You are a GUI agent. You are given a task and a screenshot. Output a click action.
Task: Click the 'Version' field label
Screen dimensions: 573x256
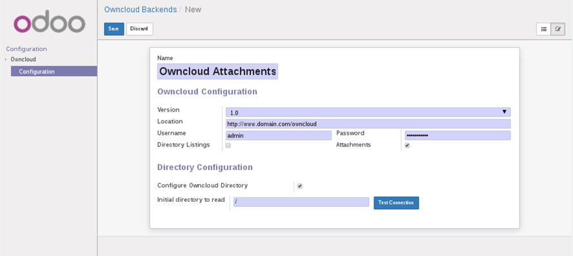coord(168,110)
